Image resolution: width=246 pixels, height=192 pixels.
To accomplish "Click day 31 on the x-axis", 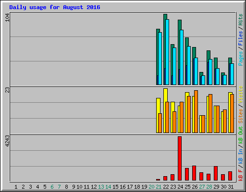I will click(231, 187).
